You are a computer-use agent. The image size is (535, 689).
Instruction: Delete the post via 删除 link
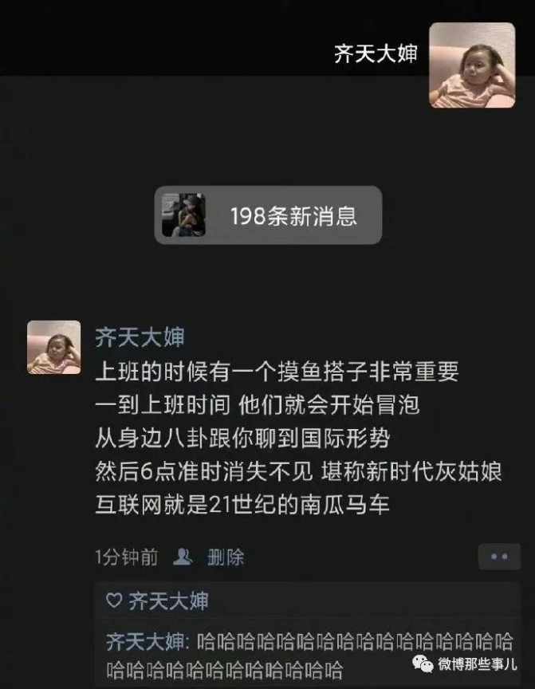coord(226,557)
